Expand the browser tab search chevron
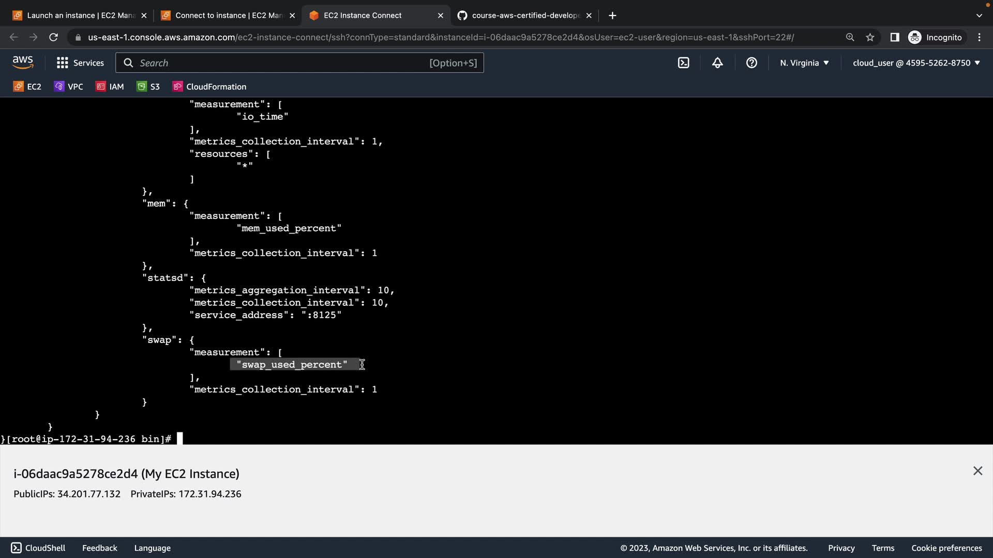 [x=979, y=16]
